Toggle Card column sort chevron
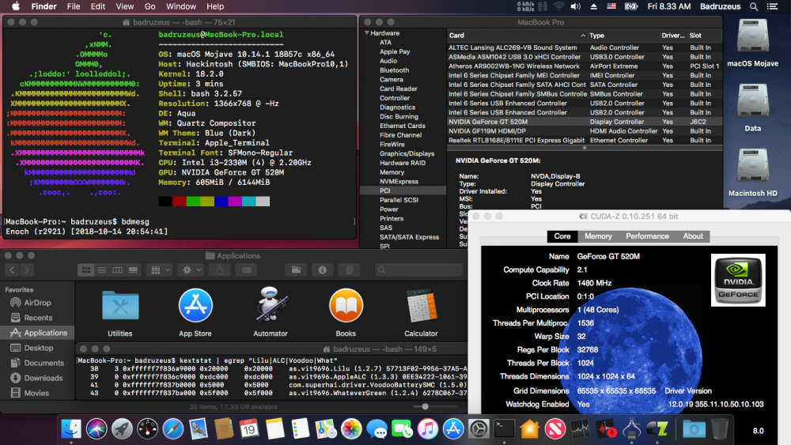 [x=583, y=36]
